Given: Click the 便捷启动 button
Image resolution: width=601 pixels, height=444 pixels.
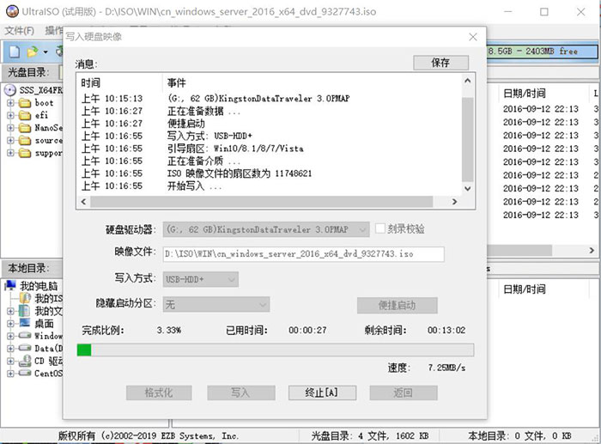Looking at the screenshot, I should point(397,306).
